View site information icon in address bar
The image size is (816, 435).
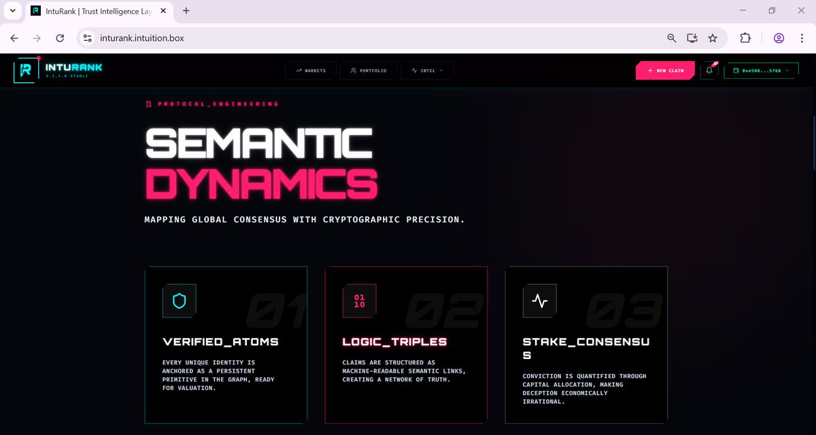(x=87, y=38)
